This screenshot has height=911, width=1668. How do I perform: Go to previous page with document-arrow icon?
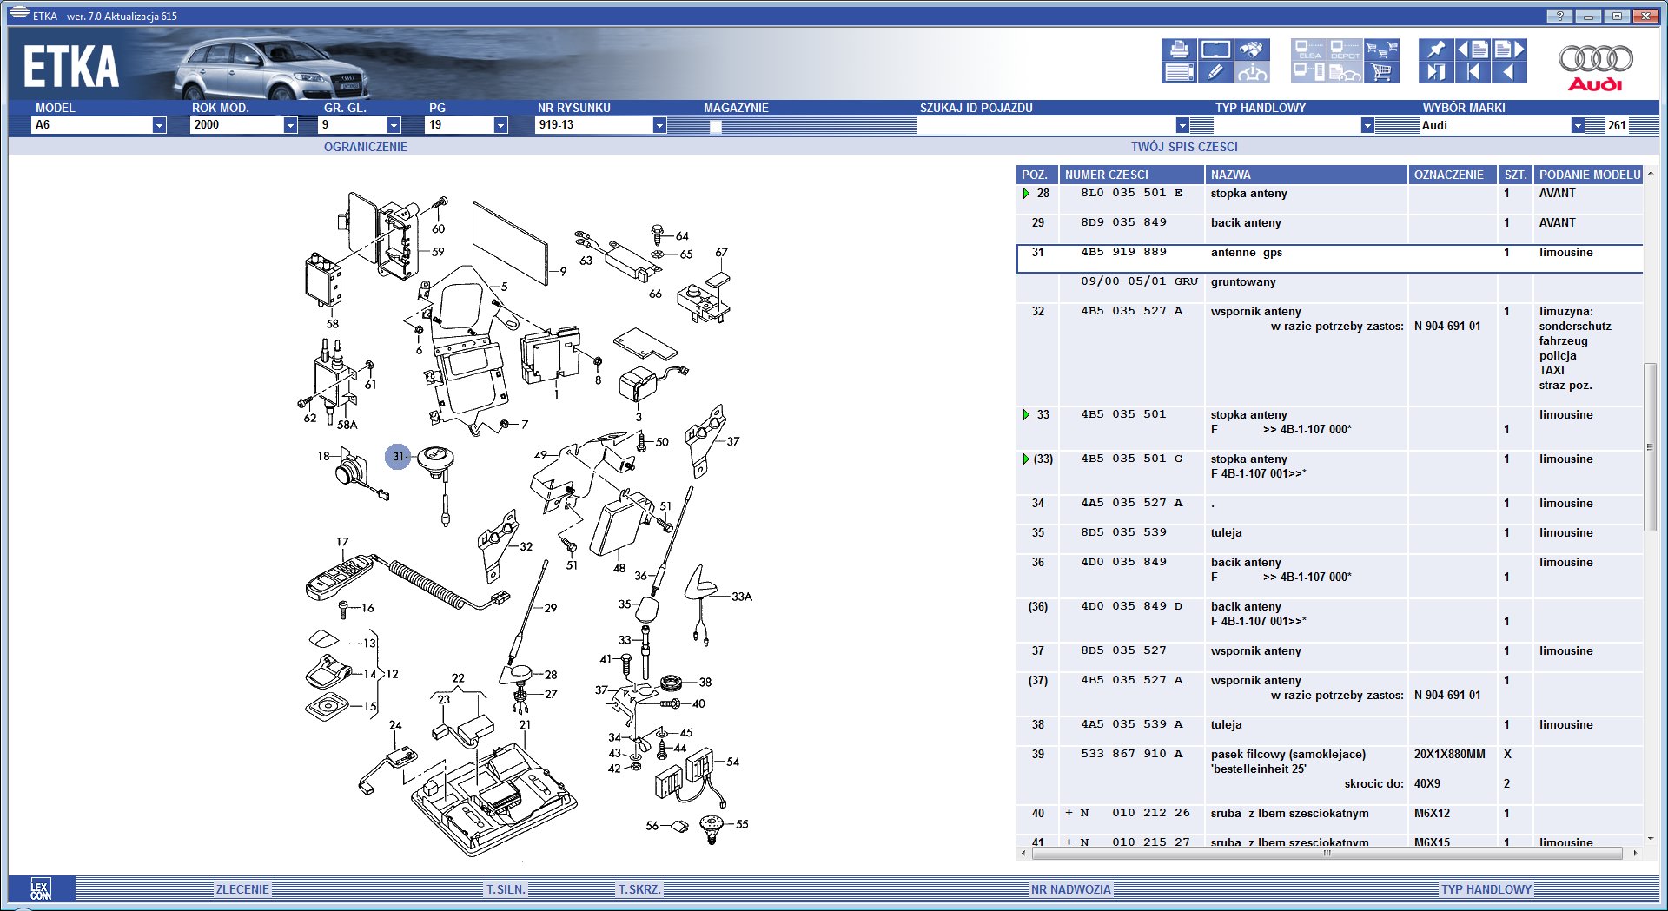(1473, 50)
